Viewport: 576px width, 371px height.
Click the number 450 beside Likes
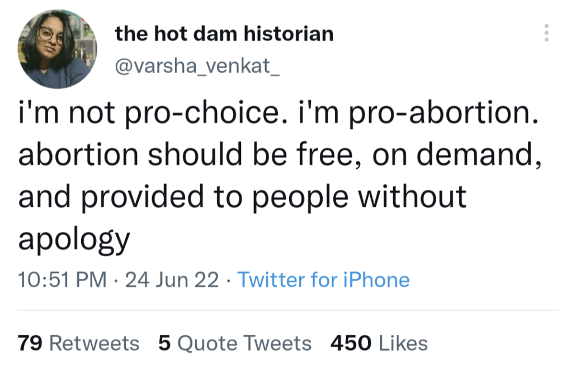click(x=351, y=343)
